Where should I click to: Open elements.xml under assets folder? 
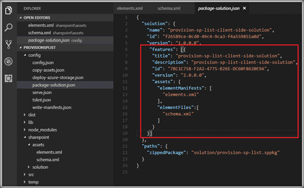click(49, 152)
